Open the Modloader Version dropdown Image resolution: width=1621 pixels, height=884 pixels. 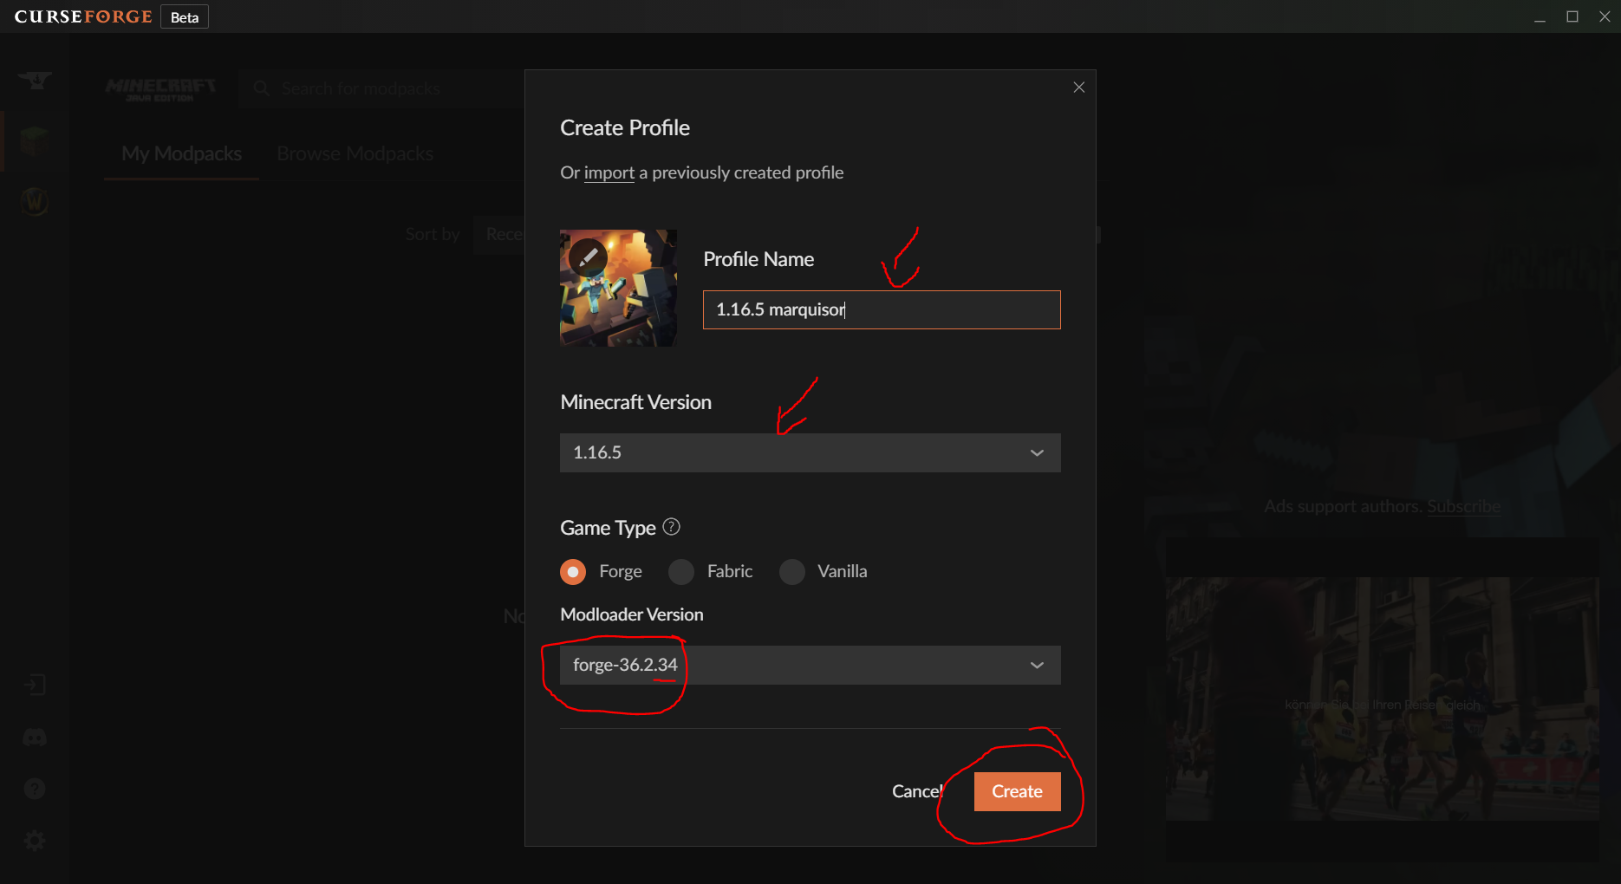click(810, 665)
